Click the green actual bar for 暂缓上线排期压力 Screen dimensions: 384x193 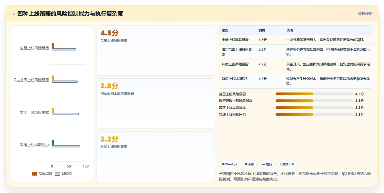pyautogui.click(x=53, y=143)
